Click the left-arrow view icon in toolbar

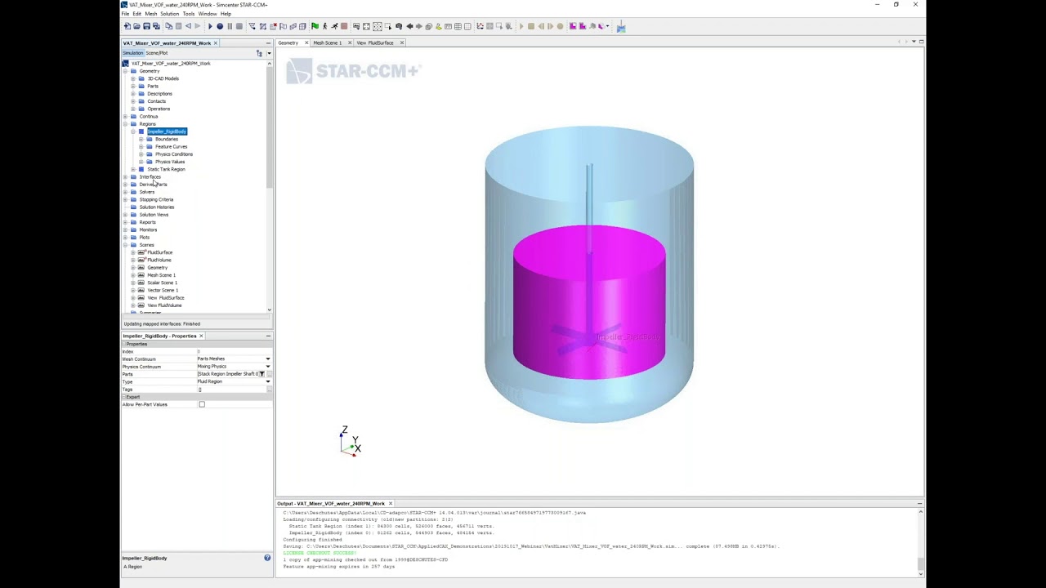point(409,26)
